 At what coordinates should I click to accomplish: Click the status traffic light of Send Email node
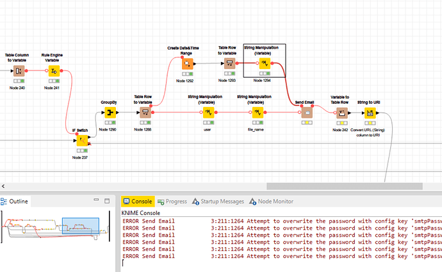pos(307,123)
